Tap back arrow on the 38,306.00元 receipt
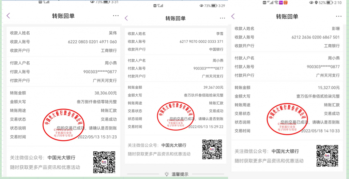The height and width of the screenshot is (179, 349). point(9,16)
